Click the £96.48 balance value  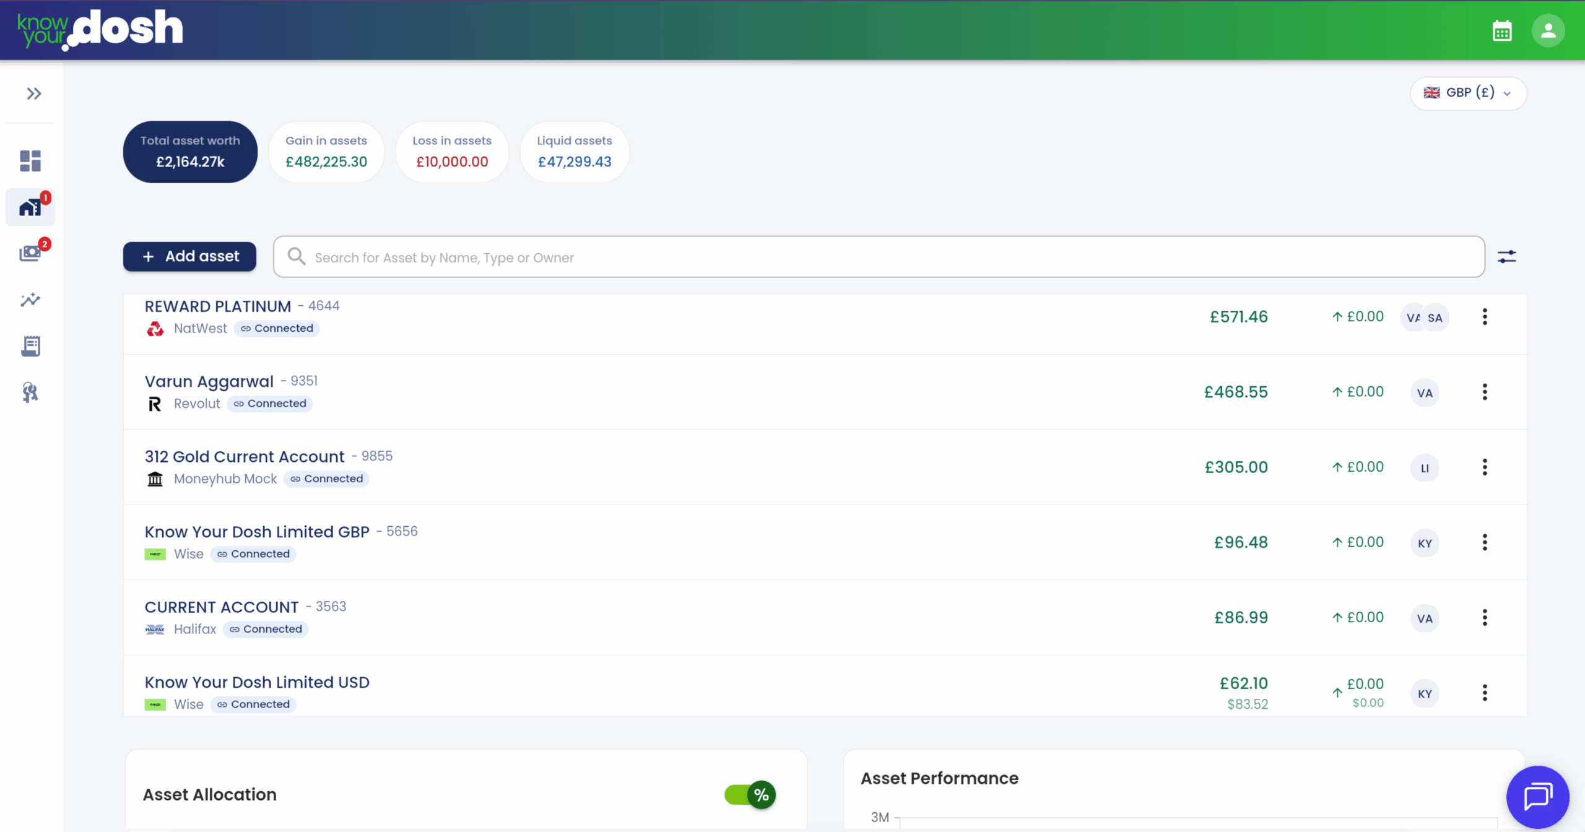tap(1241, 542)
